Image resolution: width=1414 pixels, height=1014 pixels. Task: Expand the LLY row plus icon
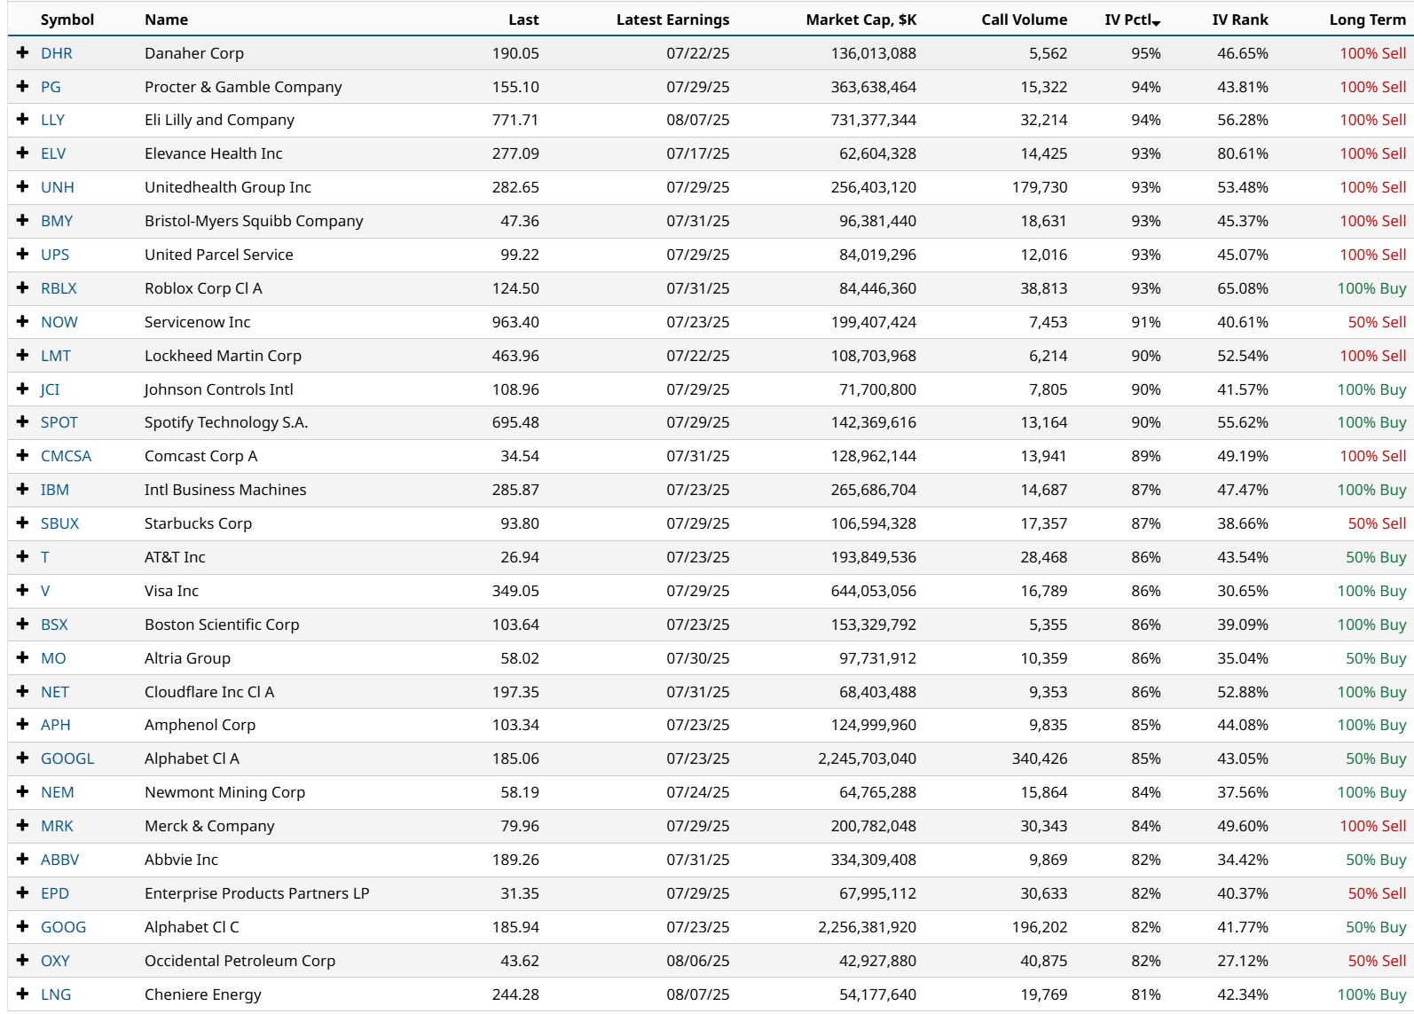click(x=23, y=120)
